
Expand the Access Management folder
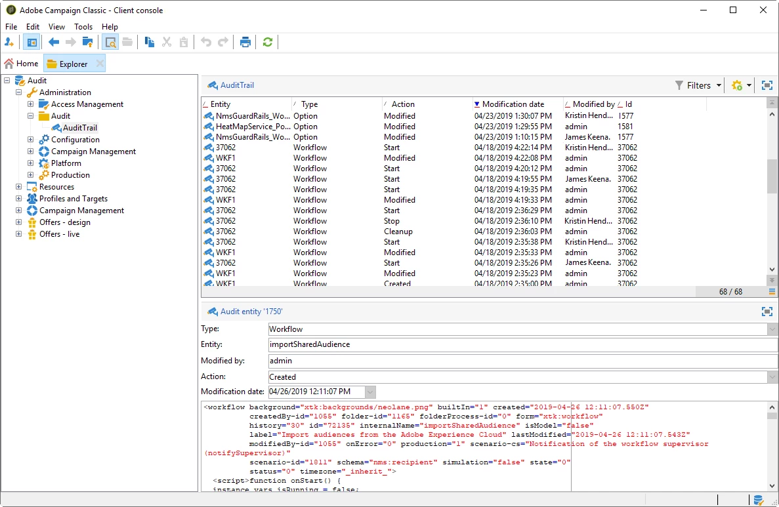tap(30, 104)
